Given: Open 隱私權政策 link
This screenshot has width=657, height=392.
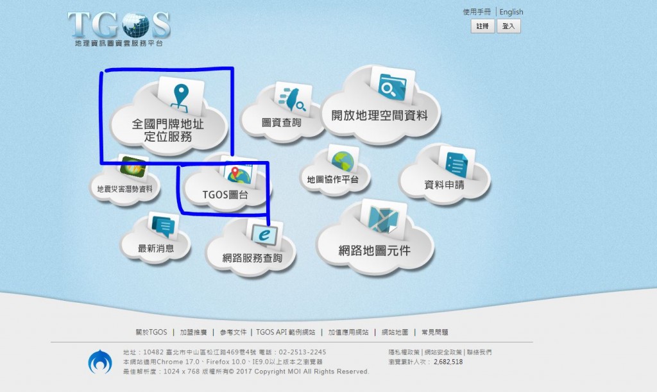Looking at the screenshot, I should click(x=404, y=352).
